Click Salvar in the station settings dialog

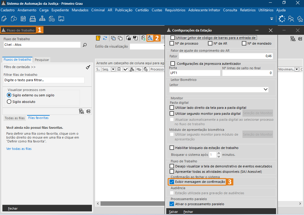coord(173,212)
